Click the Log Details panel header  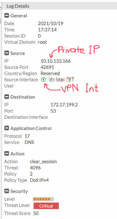click(x=59, y=6)
